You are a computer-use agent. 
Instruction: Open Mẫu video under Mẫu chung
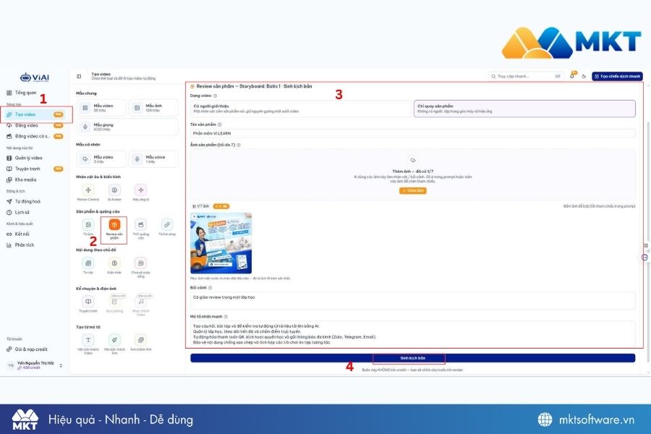coord(101,108)
